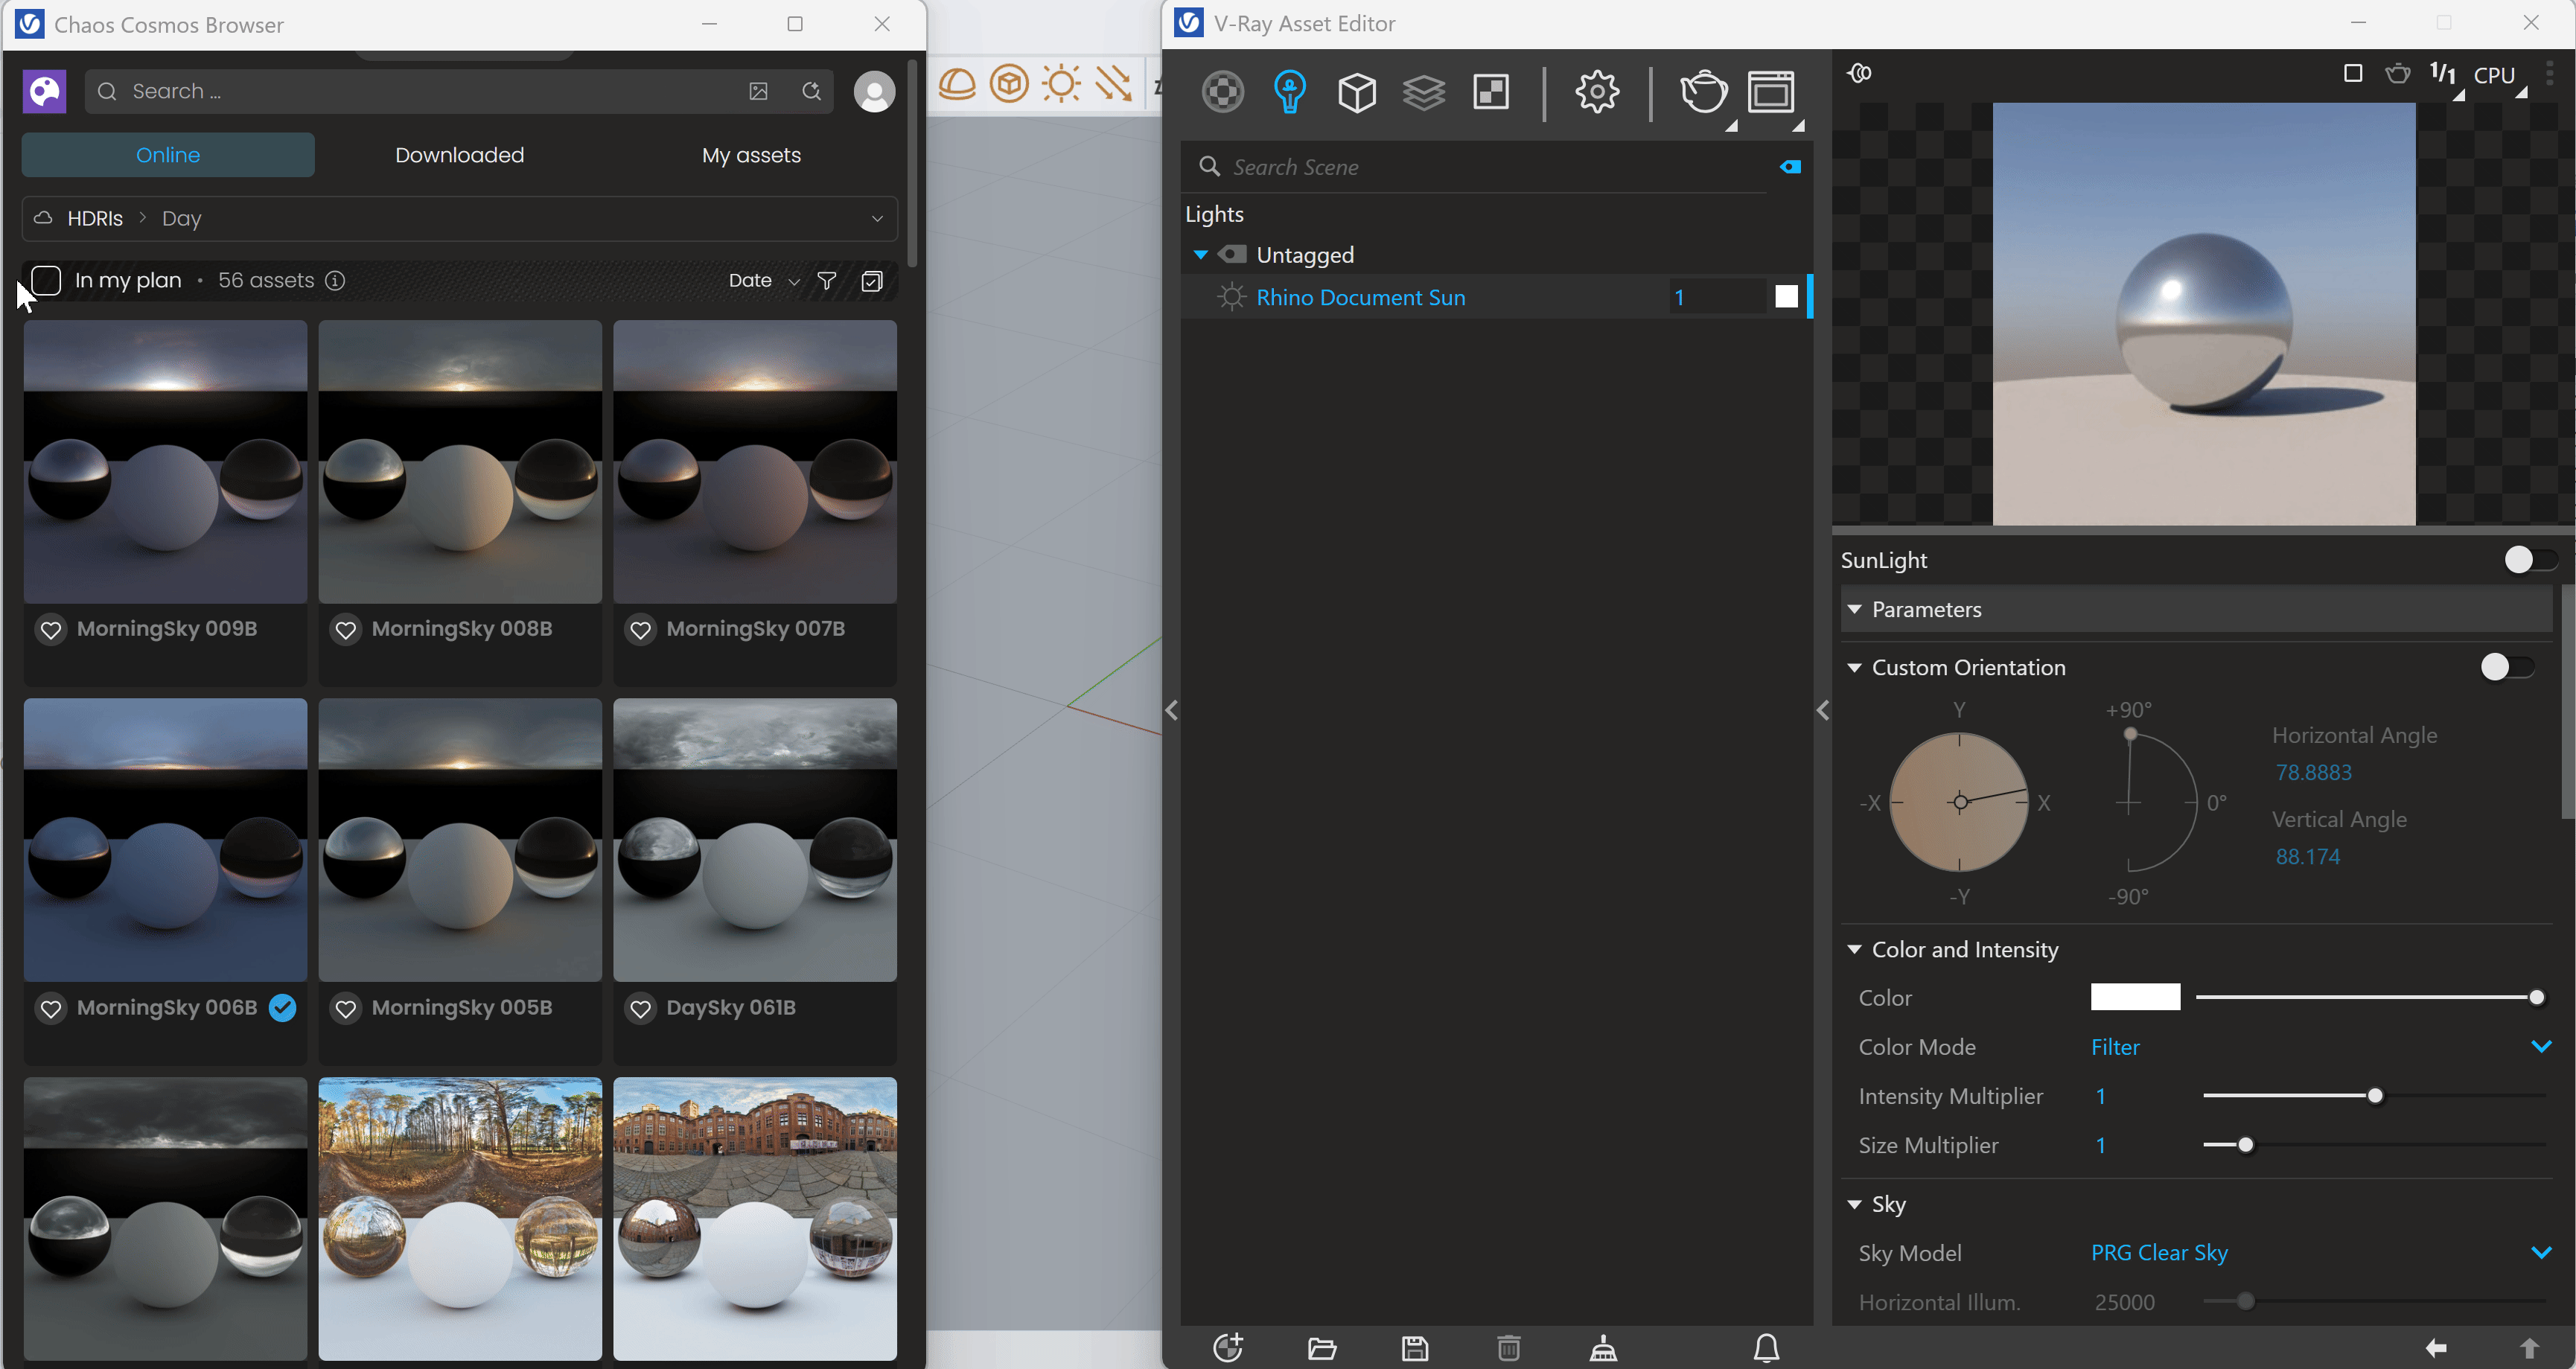Click the multi-select icon beside the filter funnel

tap(872, 280)
